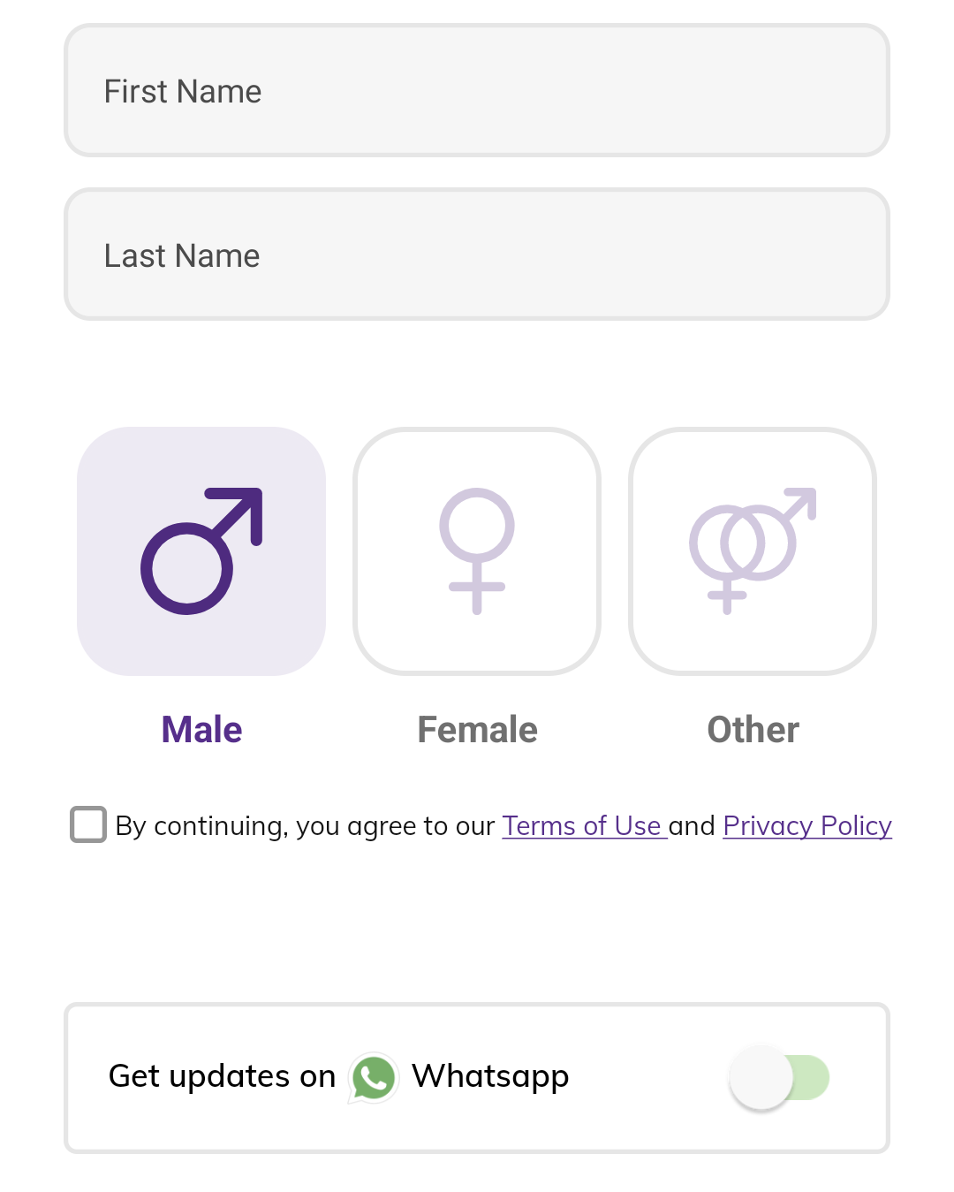The height and width of the screenshot is (1192, 954).
Task: Click the "Male" text label
Action: click(201, 730)
